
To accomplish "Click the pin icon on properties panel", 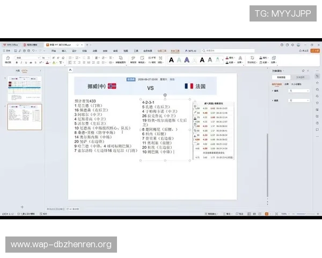I will pos(303,71).
